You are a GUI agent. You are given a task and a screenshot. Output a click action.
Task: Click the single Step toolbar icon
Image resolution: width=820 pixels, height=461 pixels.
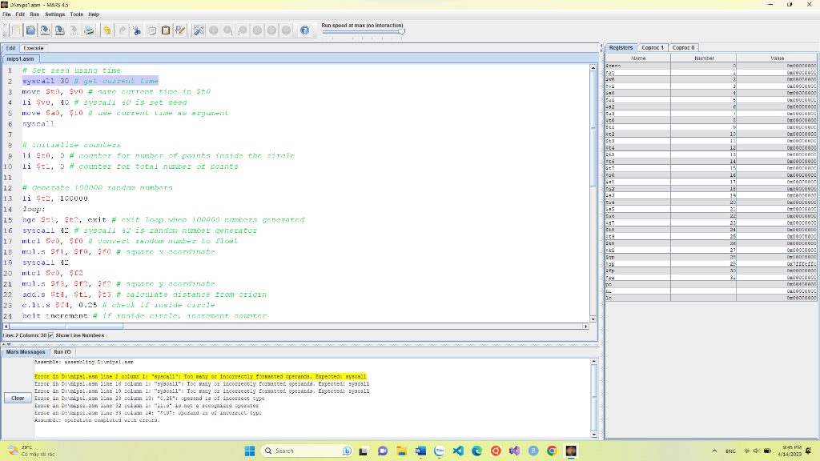pos(228,30)
